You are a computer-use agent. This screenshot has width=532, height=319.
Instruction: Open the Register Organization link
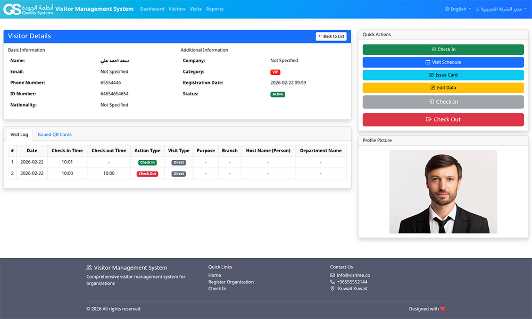tap(231, 282)
